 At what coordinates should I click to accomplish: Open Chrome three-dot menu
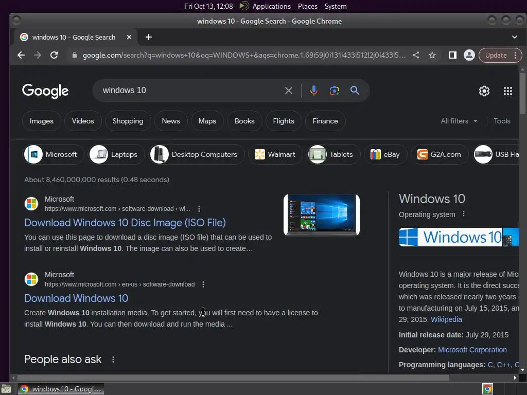tap(515, 56)
